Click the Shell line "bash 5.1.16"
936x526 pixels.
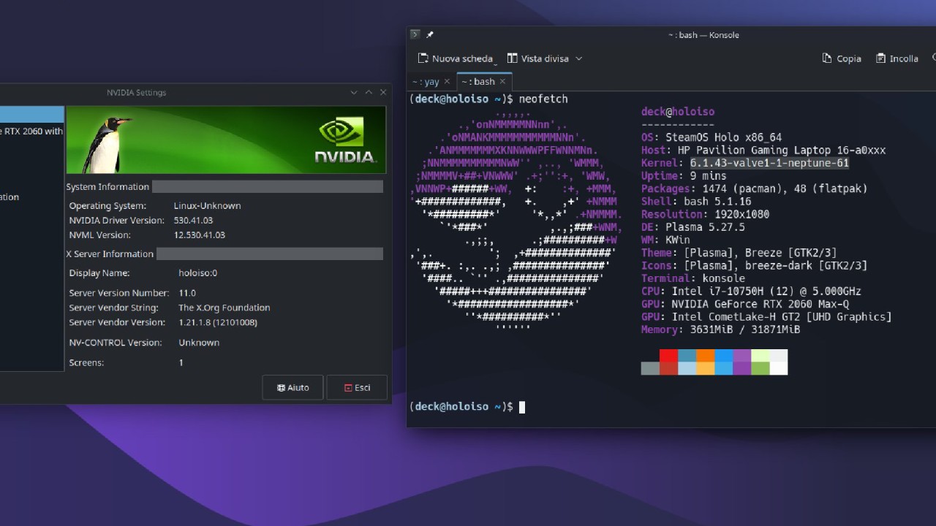pos(696,202)
